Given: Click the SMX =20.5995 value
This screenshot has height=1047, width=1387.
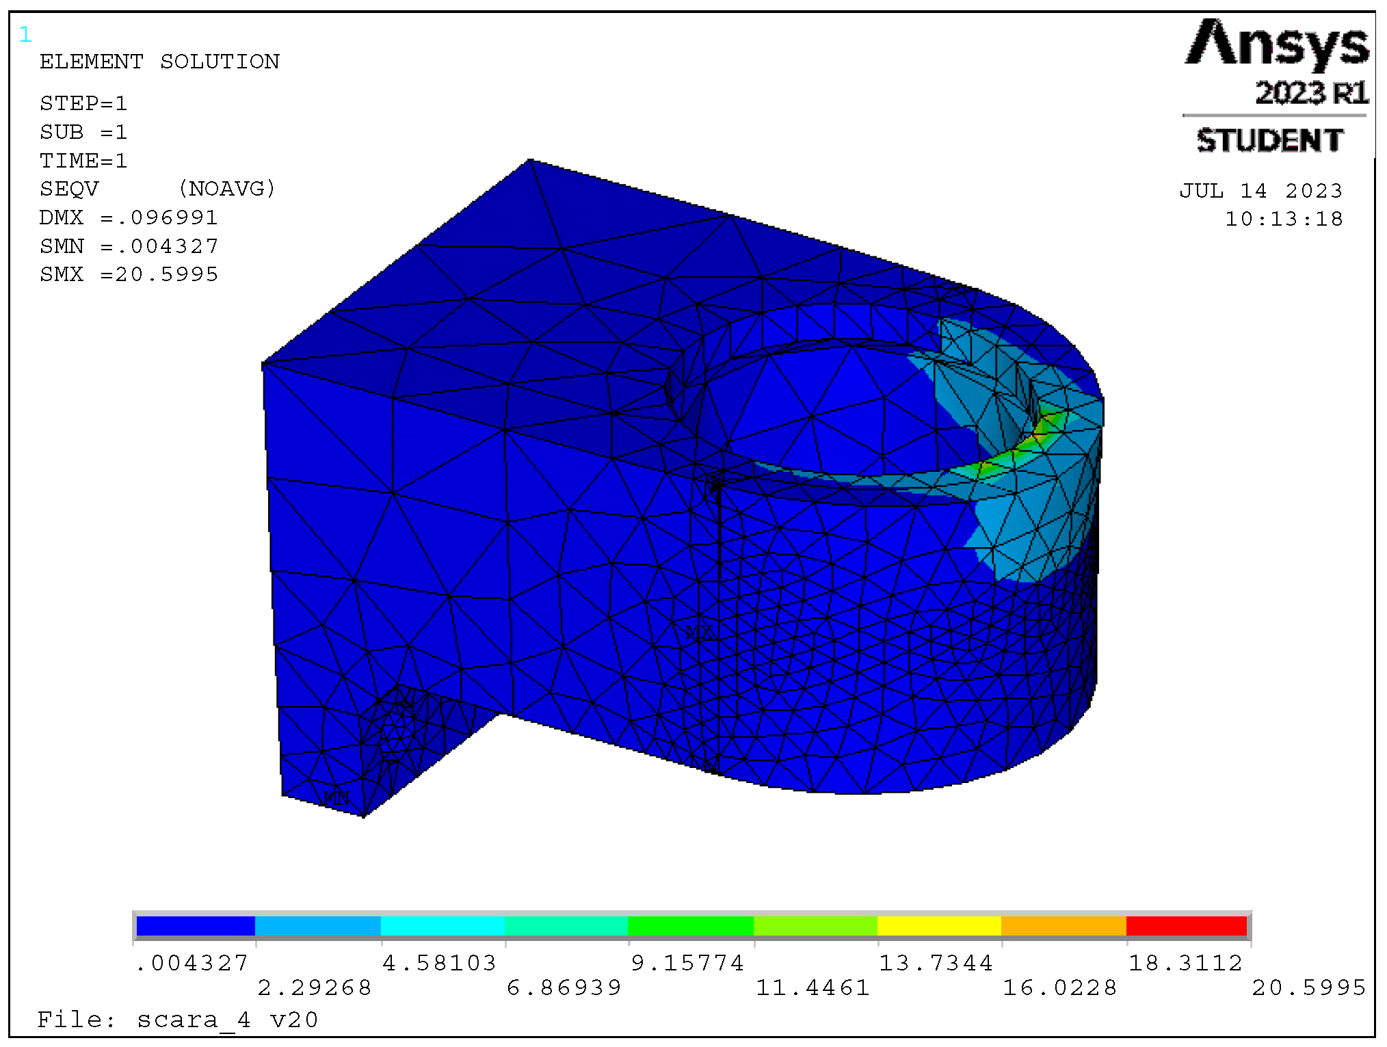Looking at the screenshot, I should click(x=129, y=274).
